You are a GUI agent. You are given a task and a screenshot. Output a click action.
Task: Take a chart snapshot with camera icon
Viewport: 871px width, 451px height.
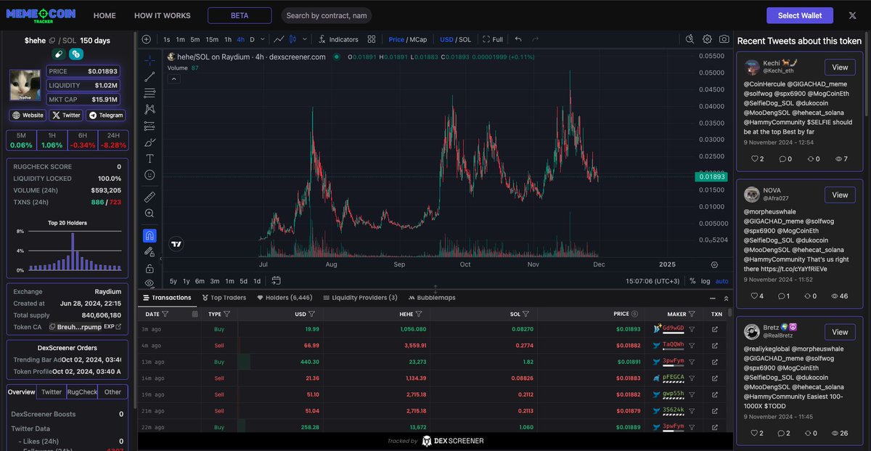724,39
